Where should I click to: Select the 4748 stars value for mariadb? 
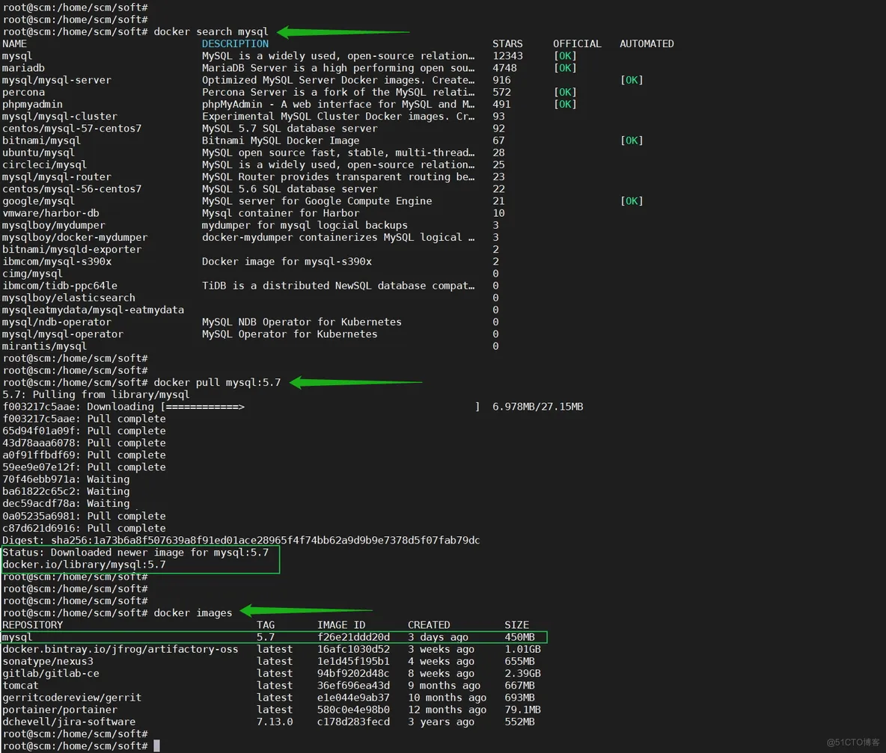point(504,68)
